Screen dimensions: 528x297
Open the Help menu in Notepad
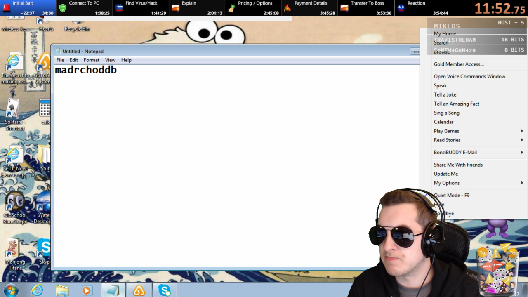(x=126, y=60)
